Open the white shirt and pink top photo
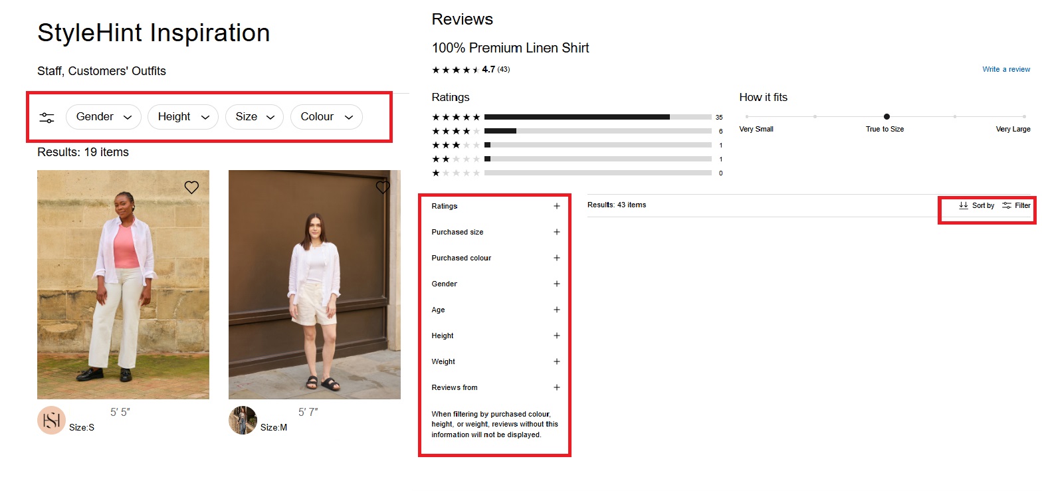Image resolution: width=1042 pixels, height=491 pixels. pos(123,284)
